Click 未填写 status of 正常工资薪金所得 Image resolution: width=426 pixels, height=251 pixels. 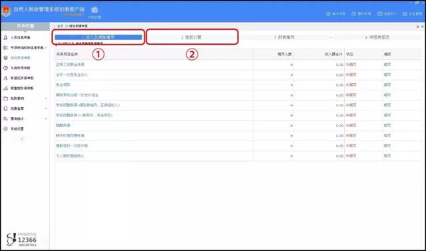coord(351,65)
